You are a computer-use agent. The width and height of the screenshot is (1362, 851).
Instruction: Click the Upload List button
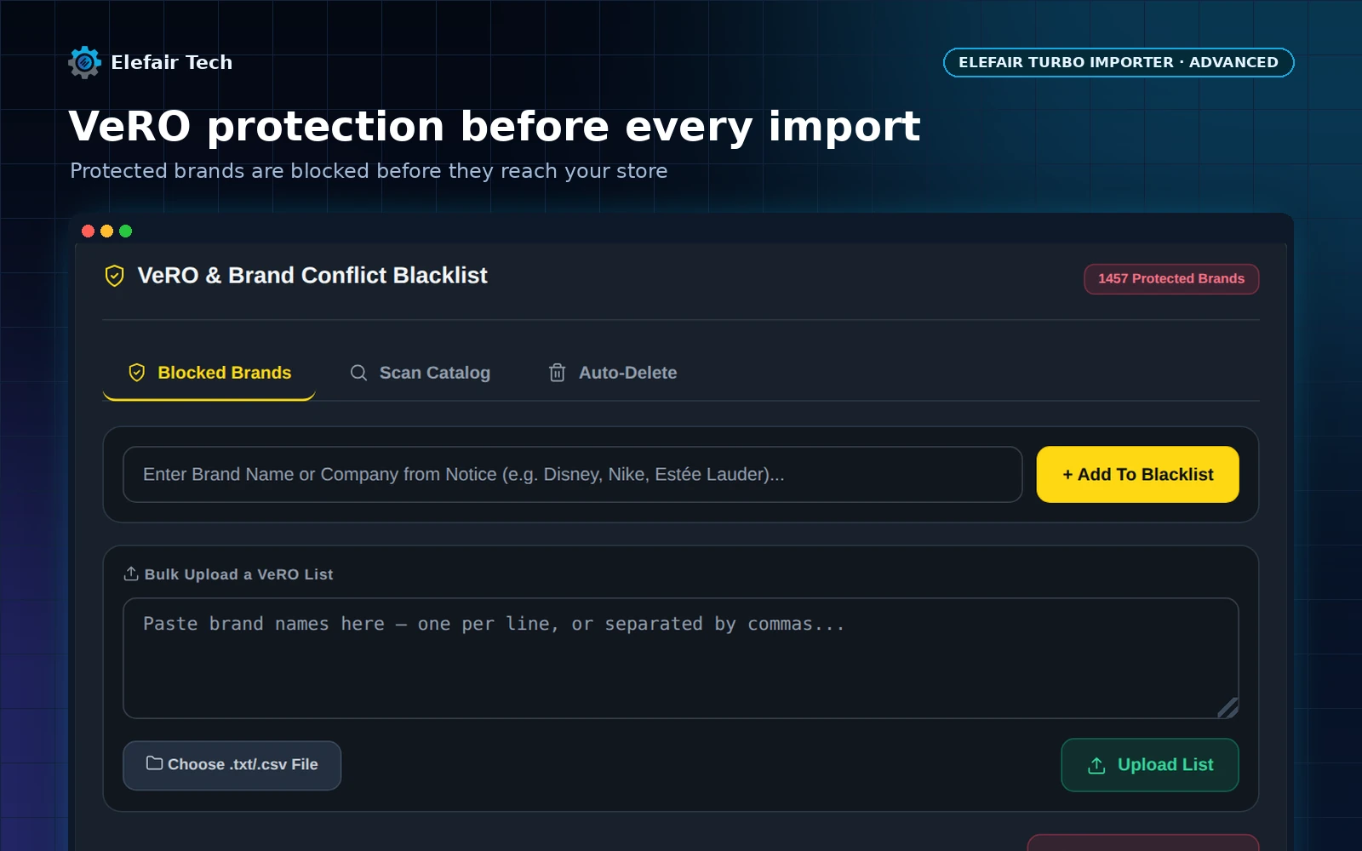click(1149, 765)
